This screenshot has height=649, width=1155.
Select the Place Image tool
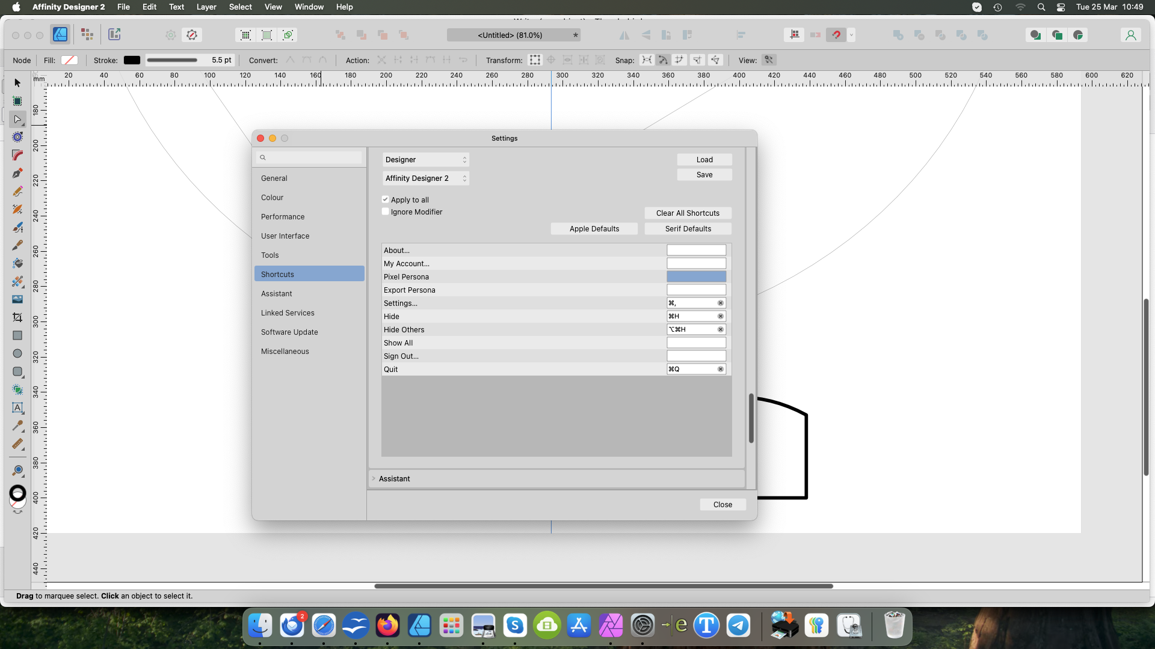point(17,299)
